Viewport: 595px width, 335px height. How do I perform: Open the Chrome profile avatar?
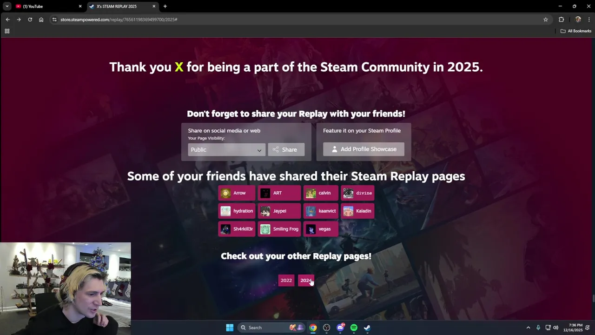pos(578,20)
